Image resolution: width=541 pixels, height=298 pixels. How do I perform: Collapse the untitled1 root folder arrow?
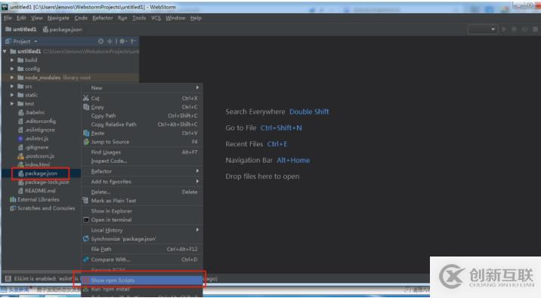click(x=5, y=51)
